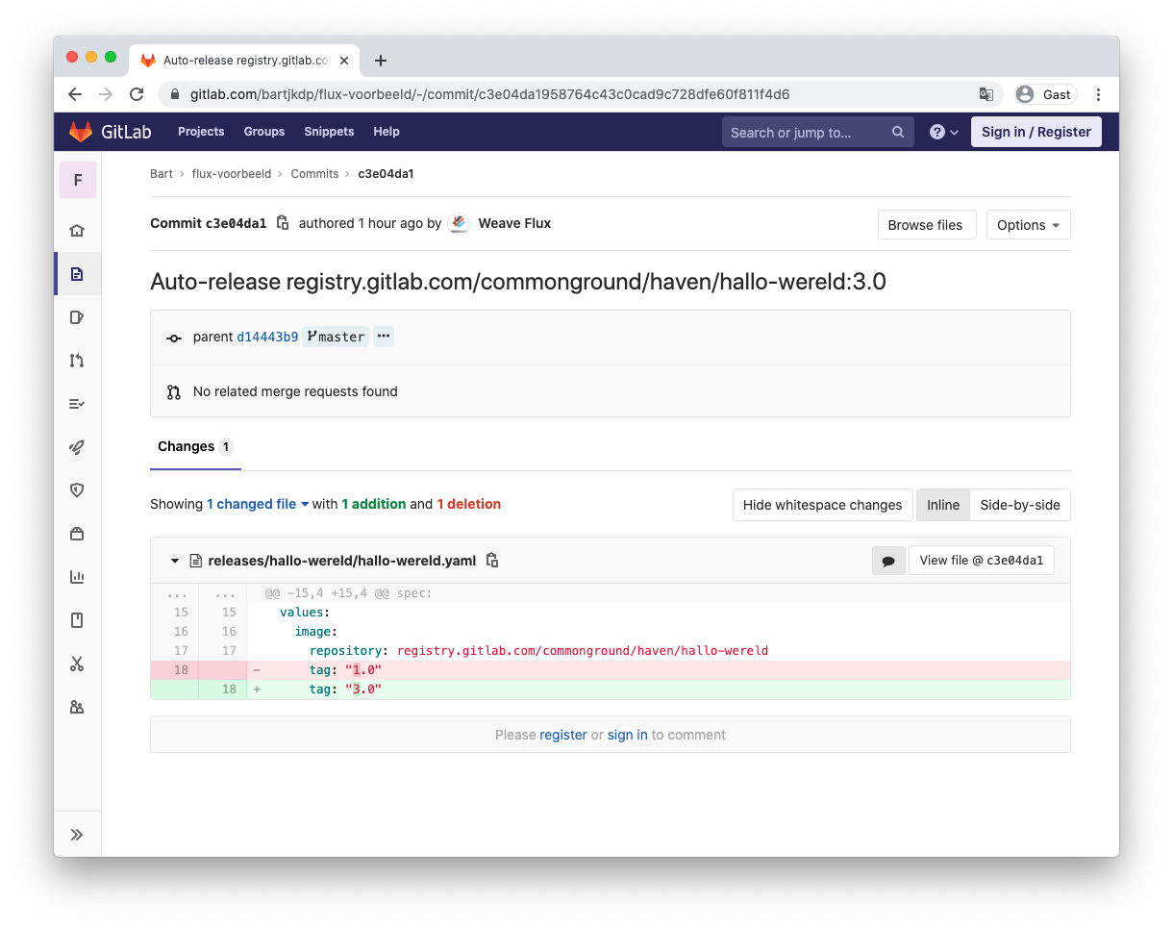The width and height of the screenshot is (1173, 928).
Task: Open project Snippets via scissors icon
Action: tap(78, 664)
